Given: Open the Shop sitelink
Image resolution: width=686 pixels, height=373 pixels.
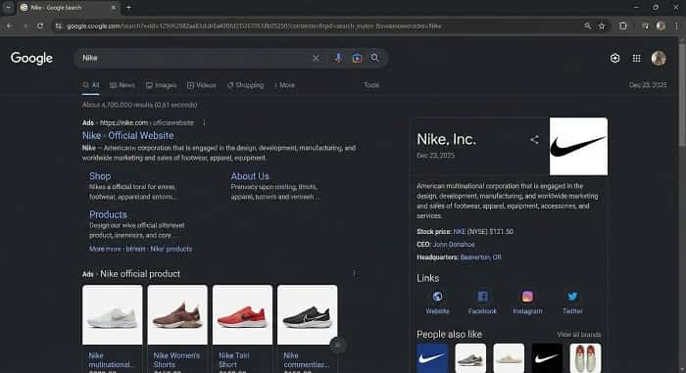Looking at the screenshot, I should [100, 176].
